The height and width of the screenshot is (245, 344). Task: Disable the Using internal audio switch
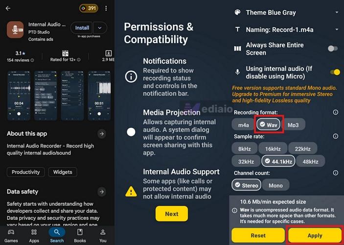click(335, 73)
